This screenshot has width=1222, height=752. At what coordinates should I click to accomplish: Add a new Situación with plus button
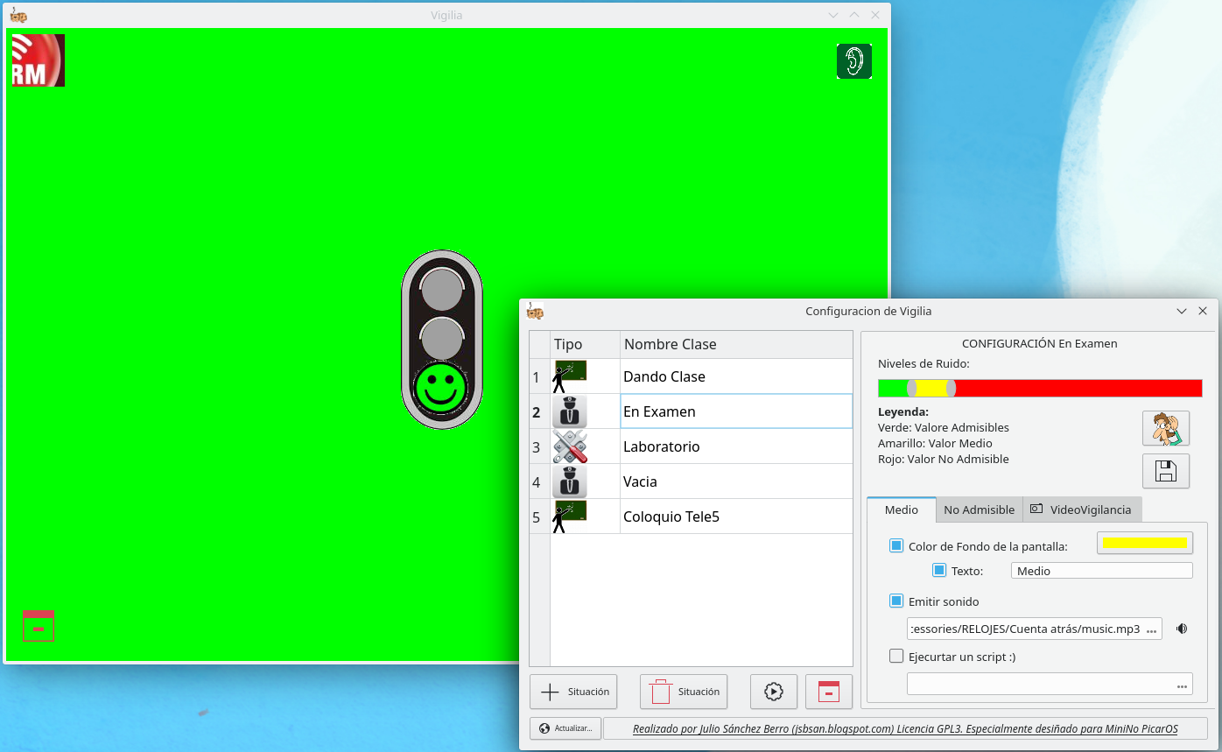point(573,692)
